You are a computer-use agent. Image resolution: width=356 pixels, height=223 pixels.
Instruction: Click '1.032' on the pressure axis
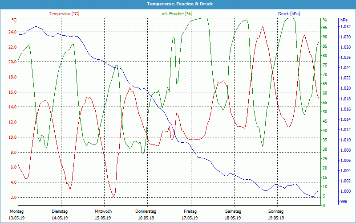click(x=345, y=27)
